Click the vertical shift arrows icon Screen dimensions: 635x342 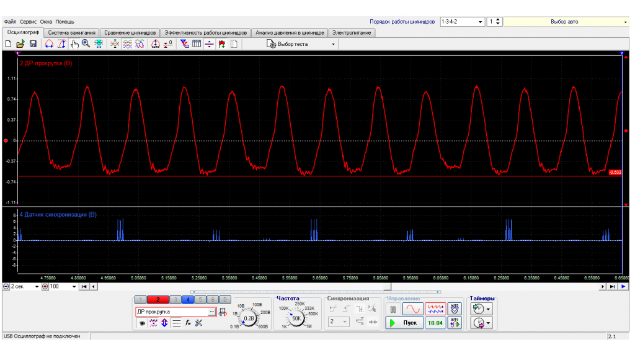[164, 323]
